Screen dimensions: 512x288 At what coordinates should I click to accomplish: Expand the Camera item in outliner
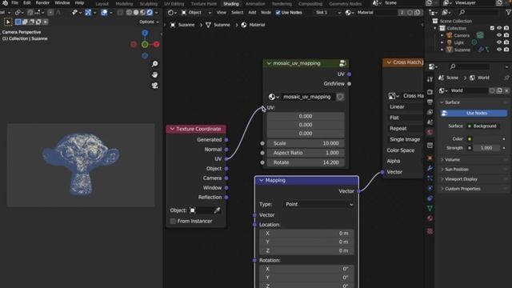tap(442, 35)
